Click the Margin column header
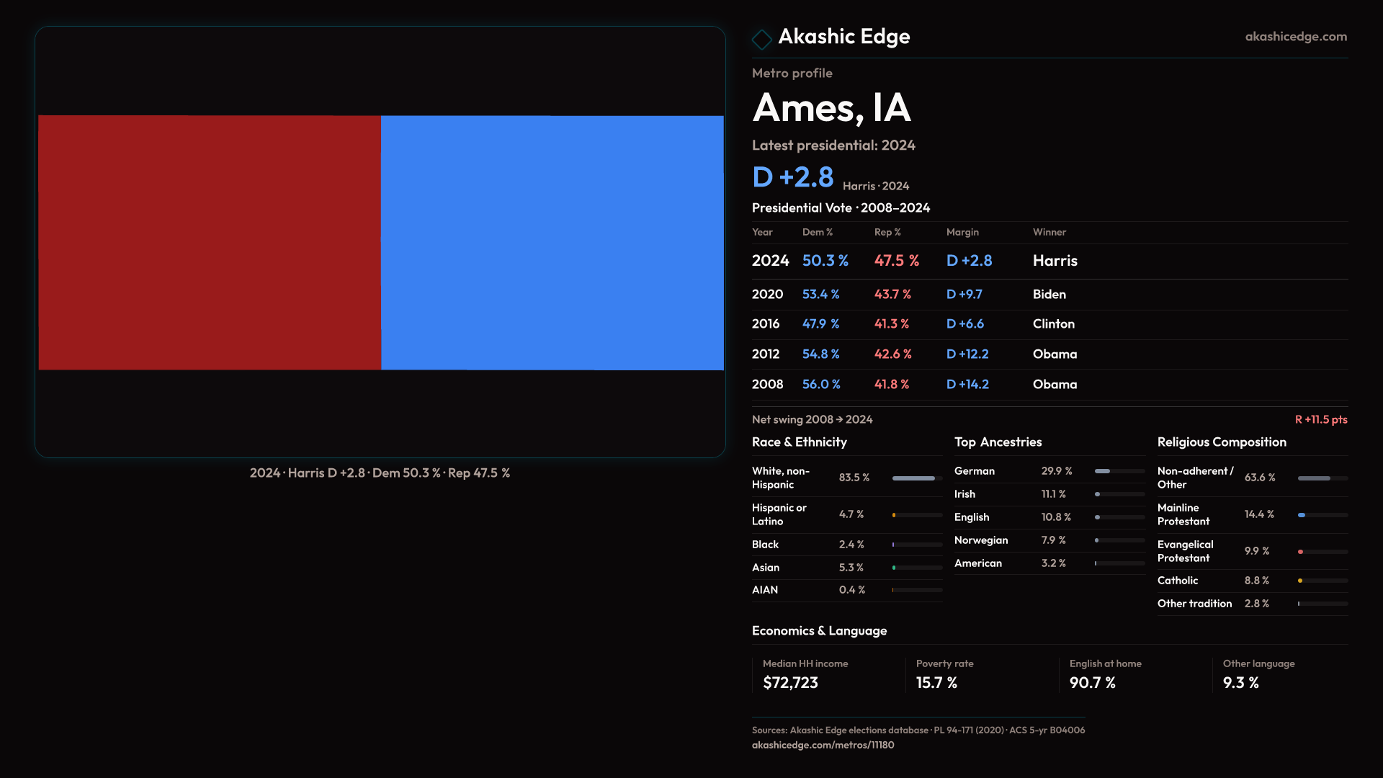This screenshot has height=778, width=1383. point(962,232)
